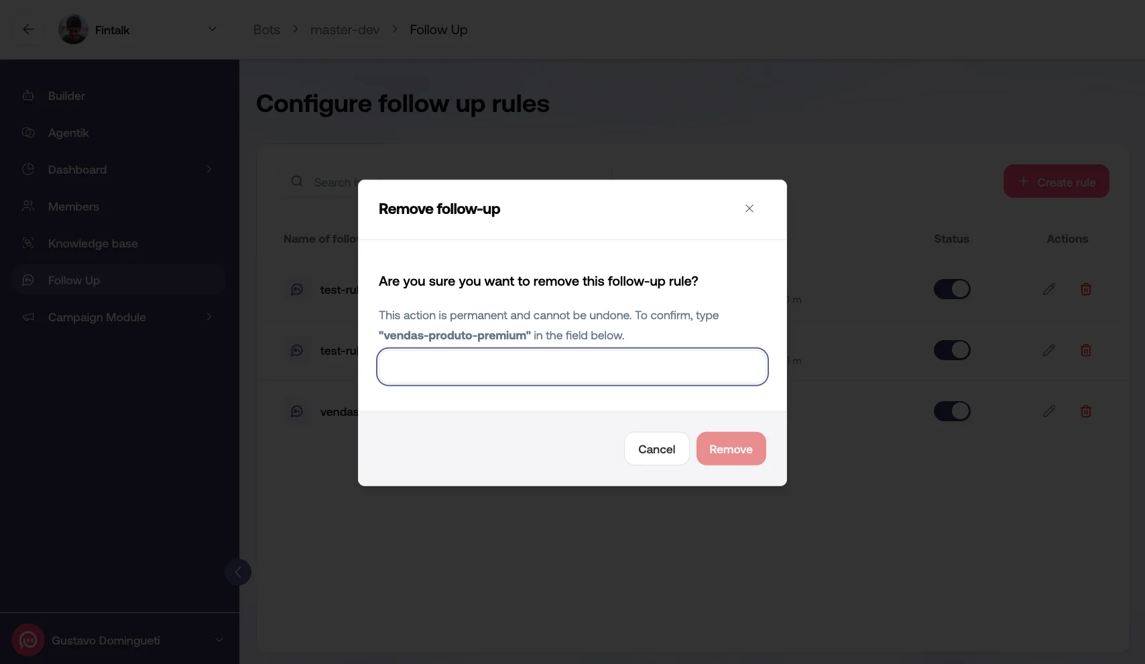Click the back arrow icon in header

[28, 30]
